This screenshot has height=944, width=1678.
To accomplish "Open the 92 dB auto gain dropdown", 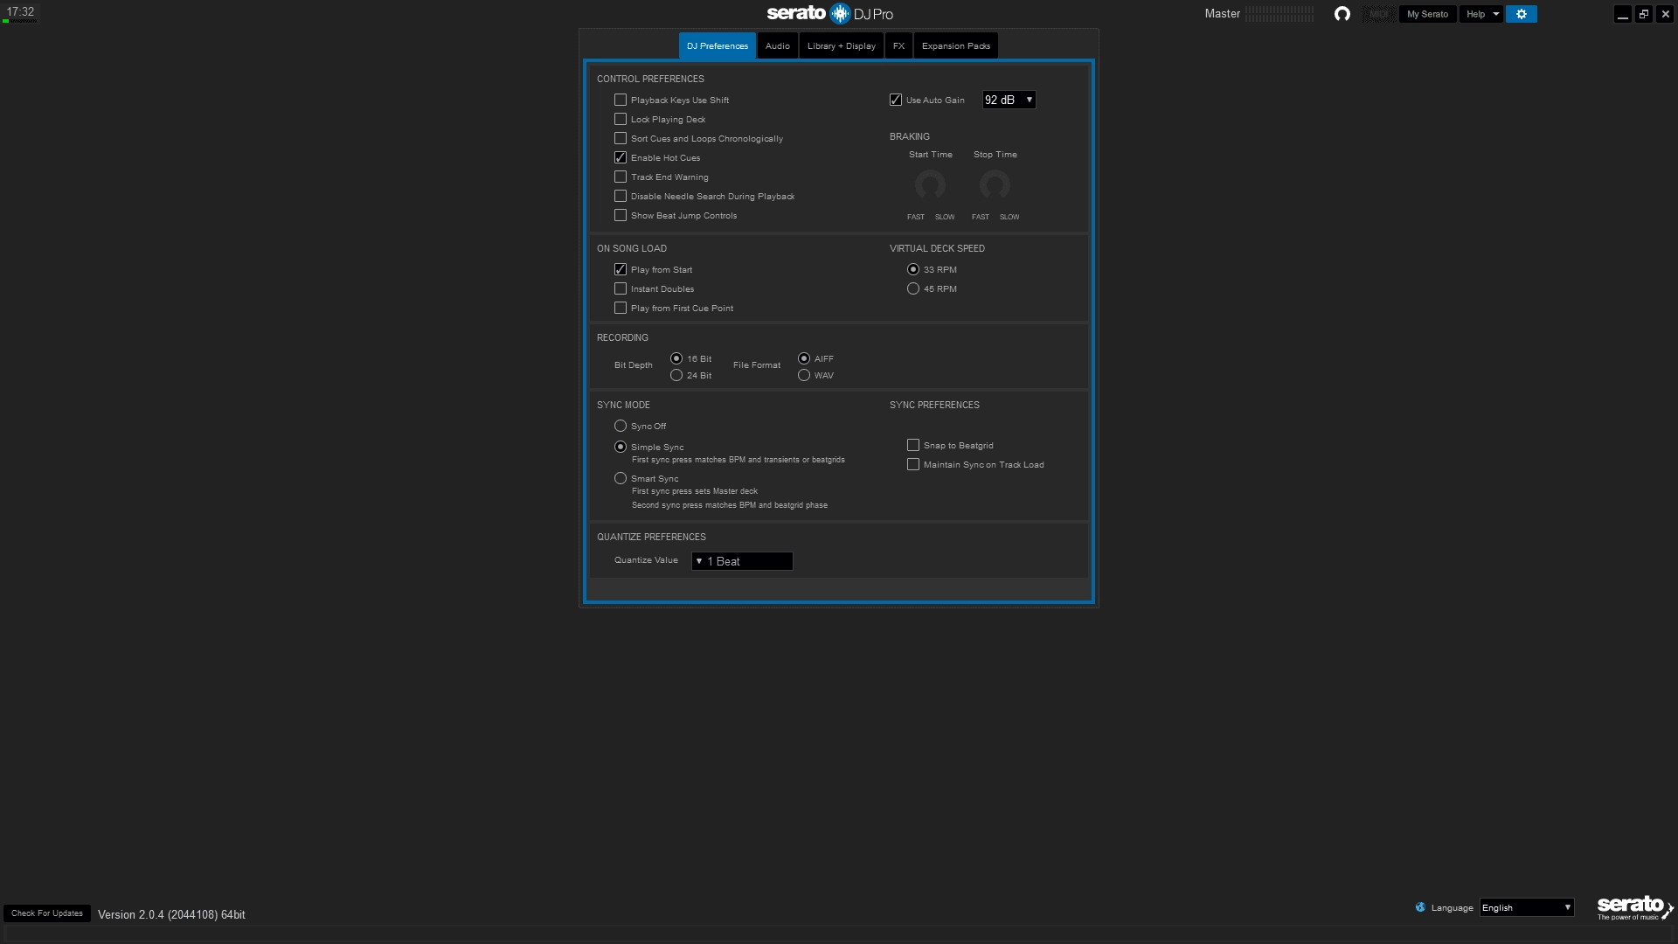I will click(x=1009, y=101).
